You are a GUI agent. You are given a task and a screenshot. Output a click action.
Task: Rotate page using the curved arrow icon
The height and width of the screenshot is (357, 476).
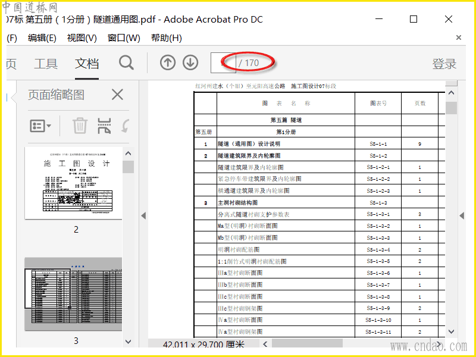pyautogui.click(x=126, y=126)
